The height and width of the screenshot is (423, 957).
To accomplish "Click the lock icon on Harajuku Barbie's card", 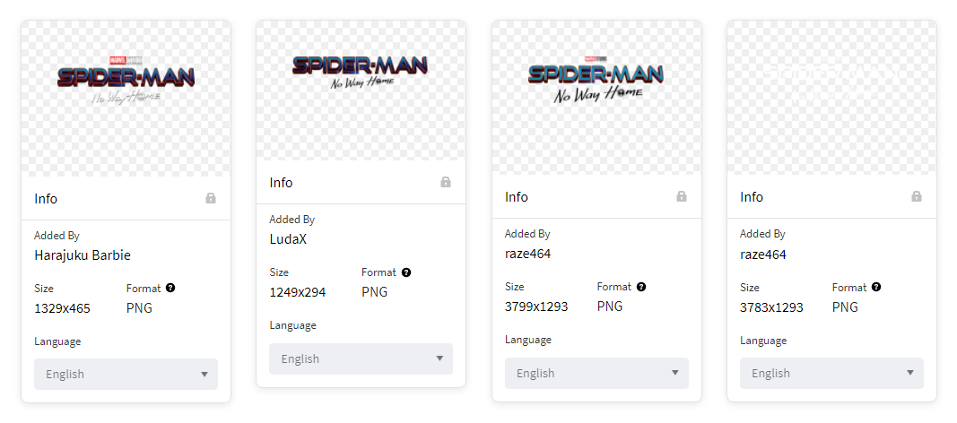I will [x=211, y=198].
